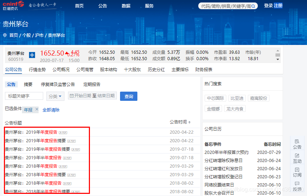Open PDF icon for 2019年半年度报告摘要
This screenshot has width=307, height=196.
pyautogui.click(x=76, y=150)
